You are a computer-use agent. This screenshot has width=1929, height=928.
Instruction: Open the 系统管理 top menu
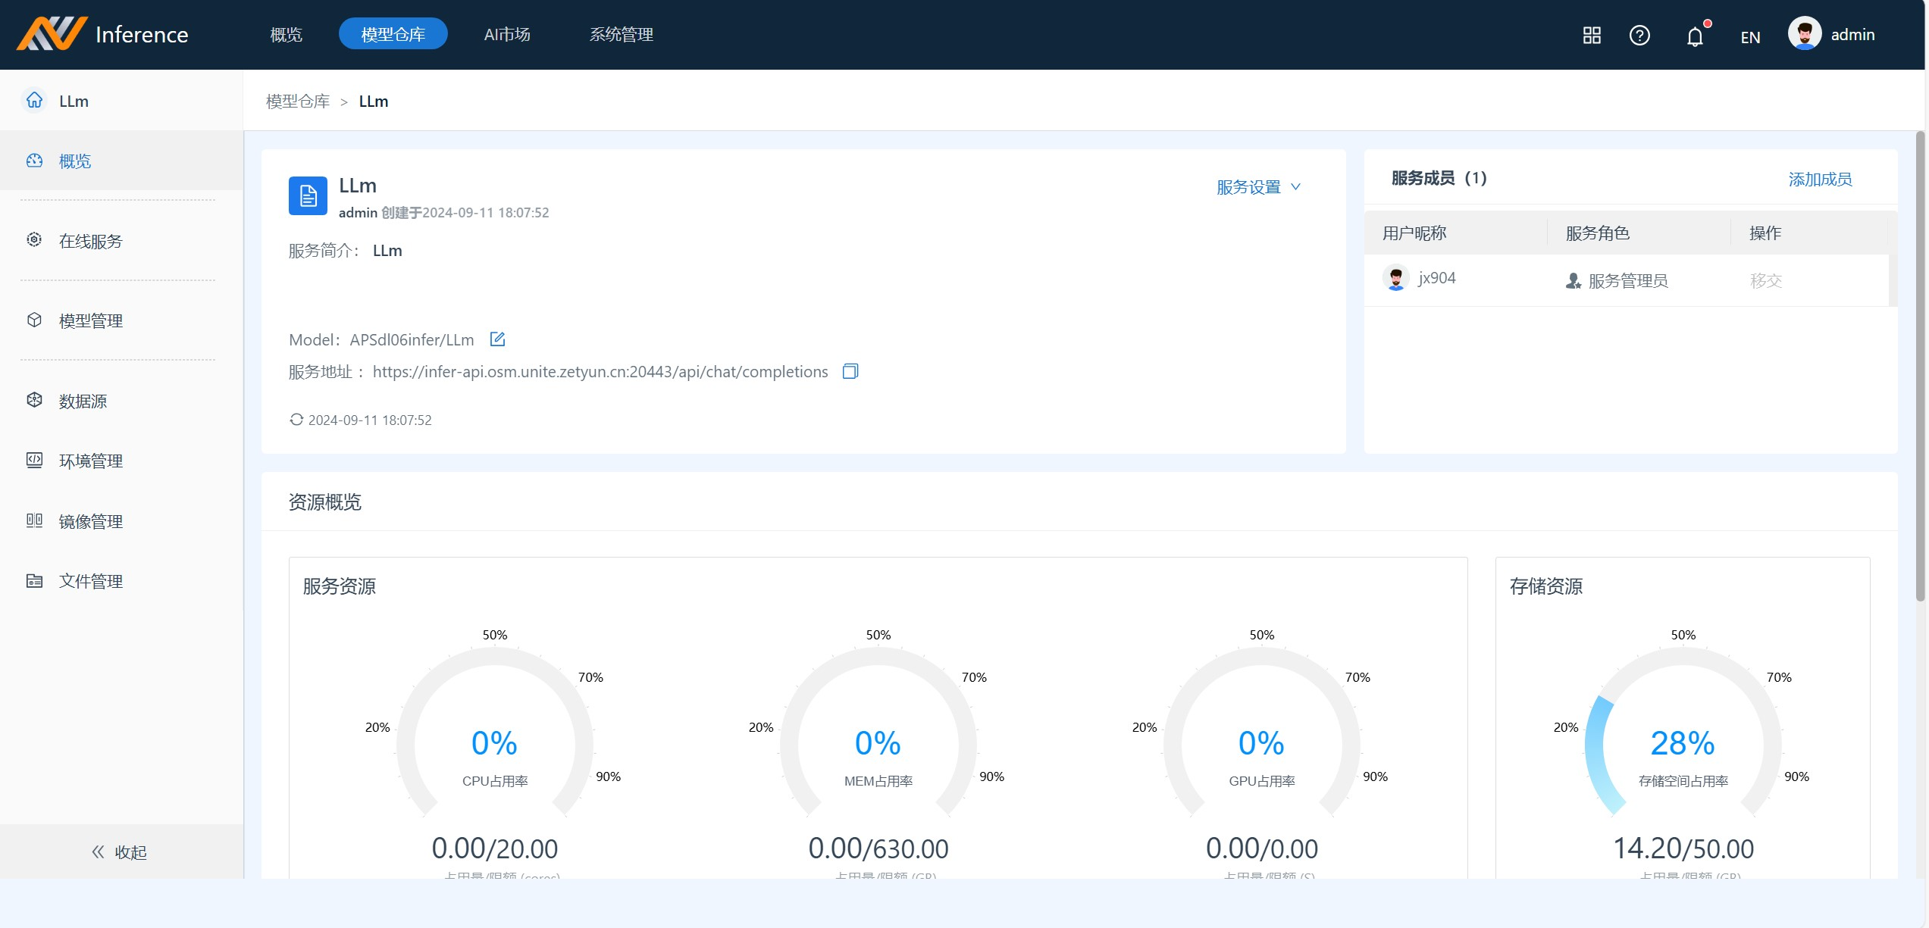[622, 34]
